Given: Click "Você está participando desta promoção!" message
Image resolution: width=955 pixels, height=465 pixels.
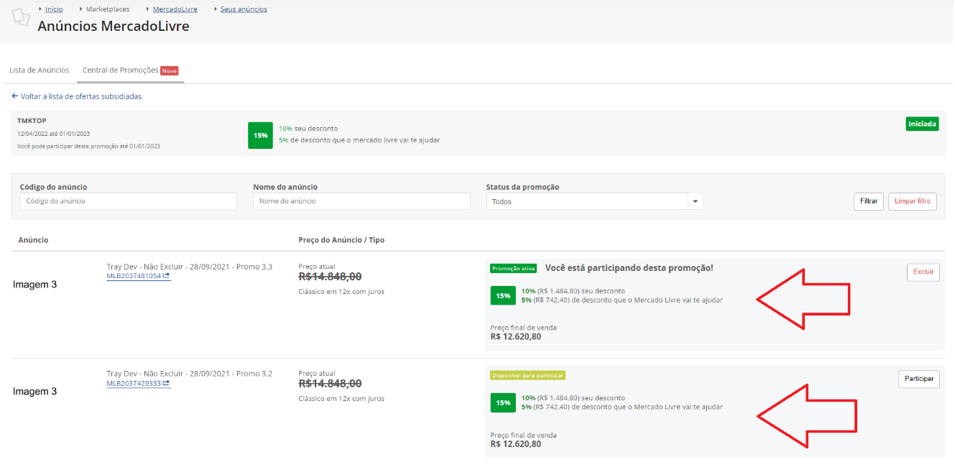Looking at the screenshot, I should coord(629,268).
